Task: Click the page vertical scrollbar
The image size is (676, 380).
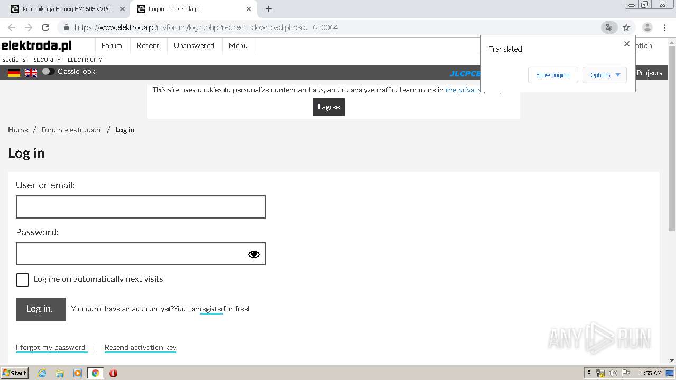Action: (x=672, y=139)
